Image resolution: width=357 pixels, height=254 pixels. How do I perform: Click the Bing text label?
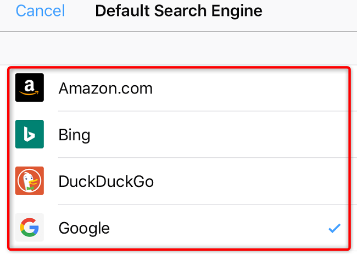pos(74,135)
